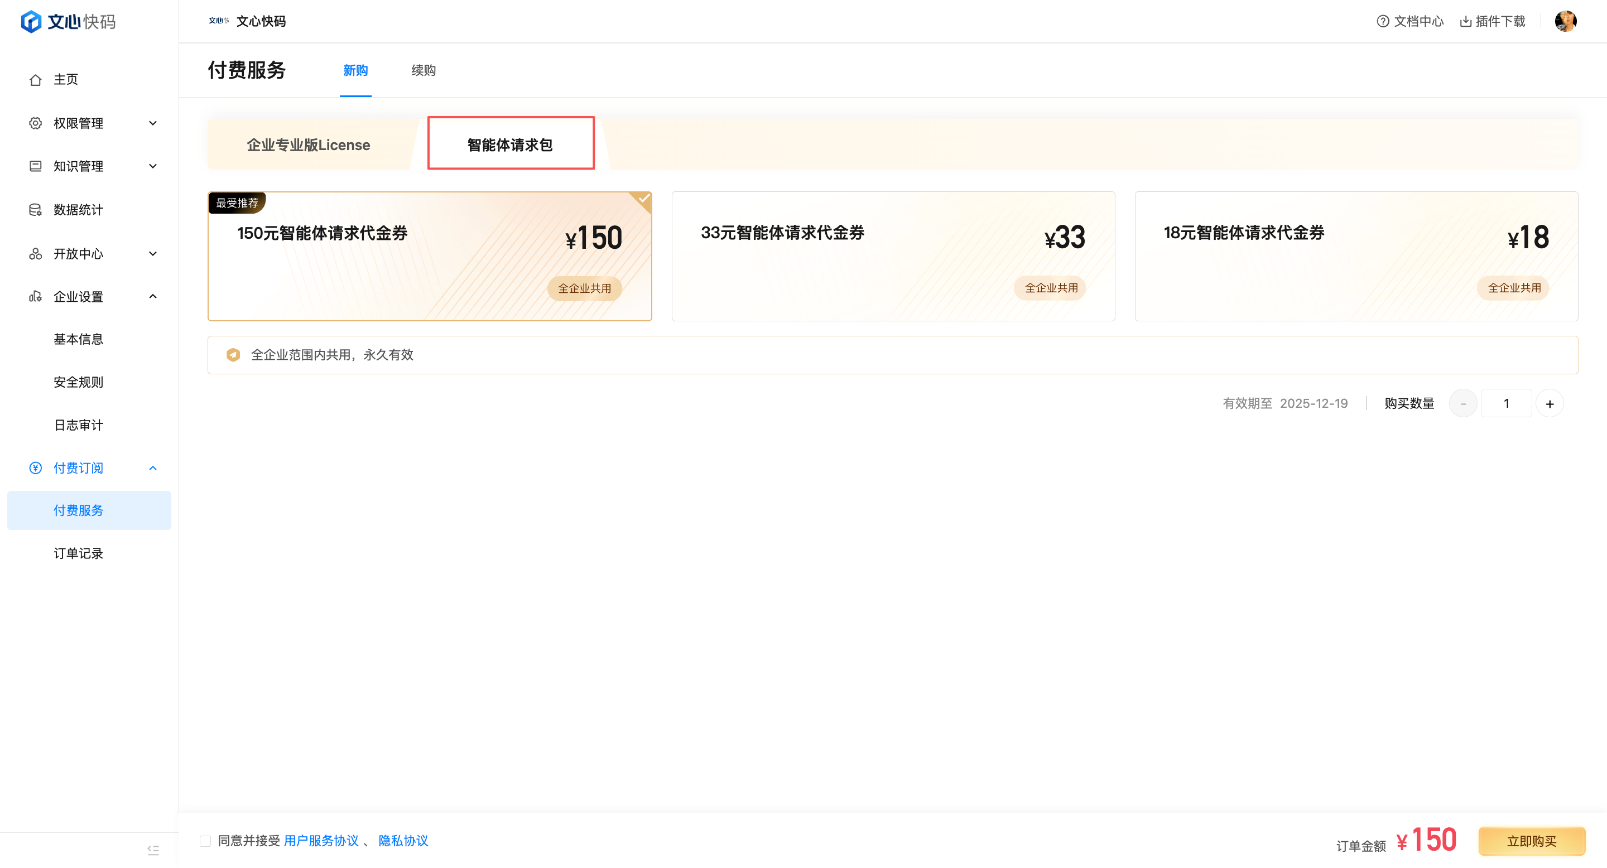
Task: Expand the 权限管理 menu chevron
Action: point(153,123)
